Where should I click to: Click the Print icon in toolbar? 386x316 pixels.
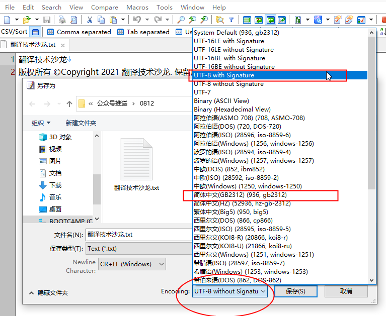[62, 20]
